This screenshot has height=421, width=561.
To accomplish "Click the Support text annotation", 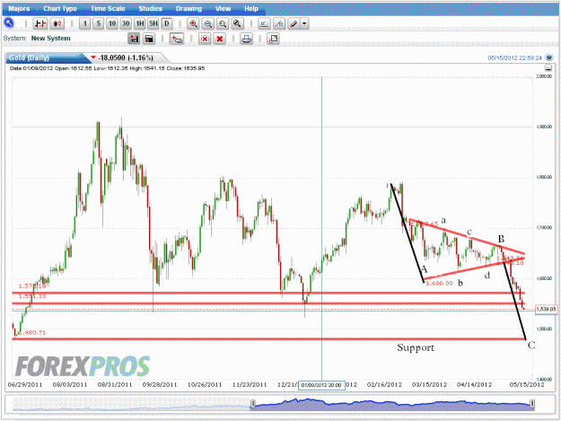I will point(416,347).
